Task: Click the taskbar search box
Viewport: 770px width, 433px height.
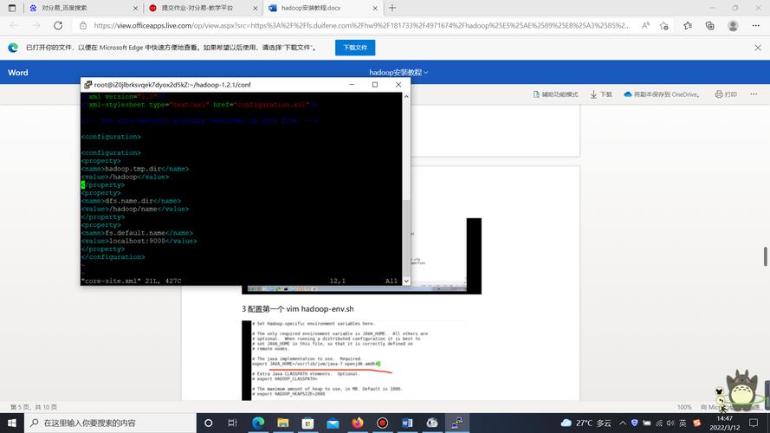Action: 110,423
